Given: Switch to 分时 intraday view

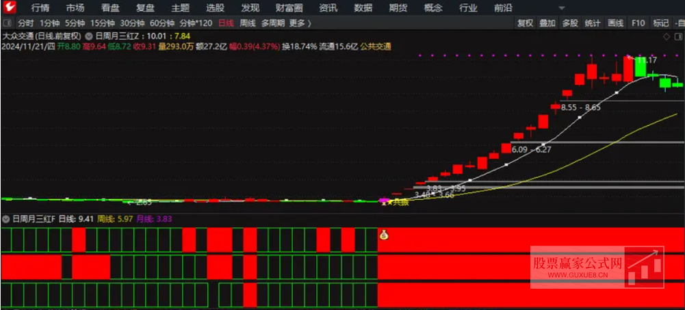Looking at the screenshot, I should point(26,23).
